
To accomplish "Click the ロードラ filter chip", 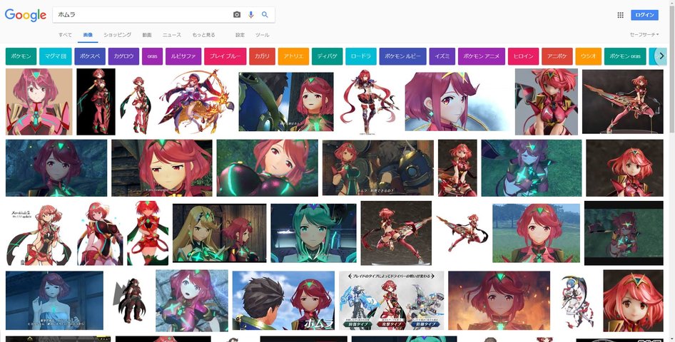I will pyautogui.click(x=361, y=56).
